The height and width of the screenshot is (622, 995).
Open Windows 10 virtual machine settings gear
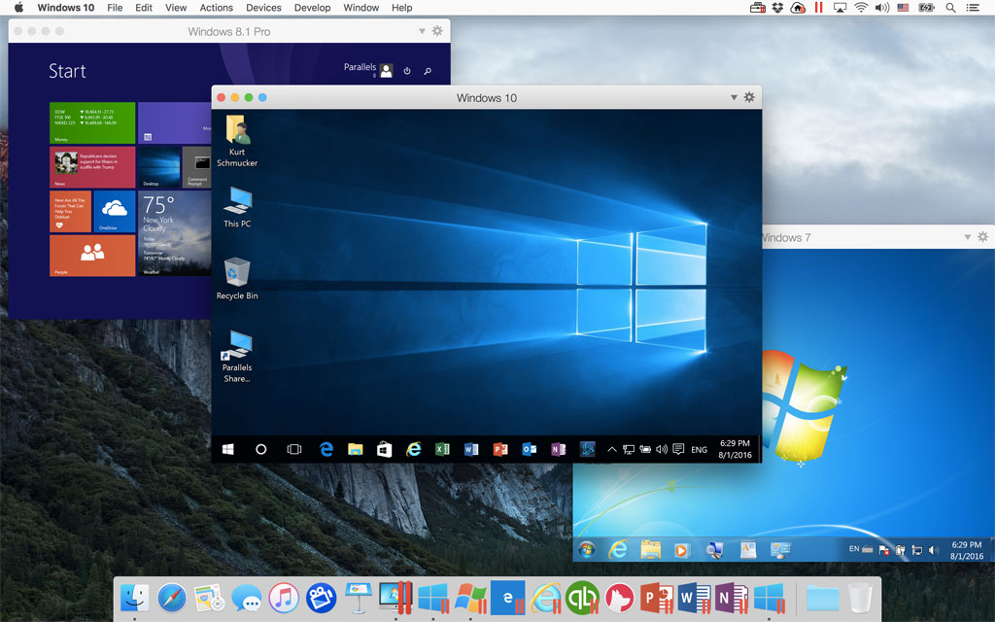(749, 98)
